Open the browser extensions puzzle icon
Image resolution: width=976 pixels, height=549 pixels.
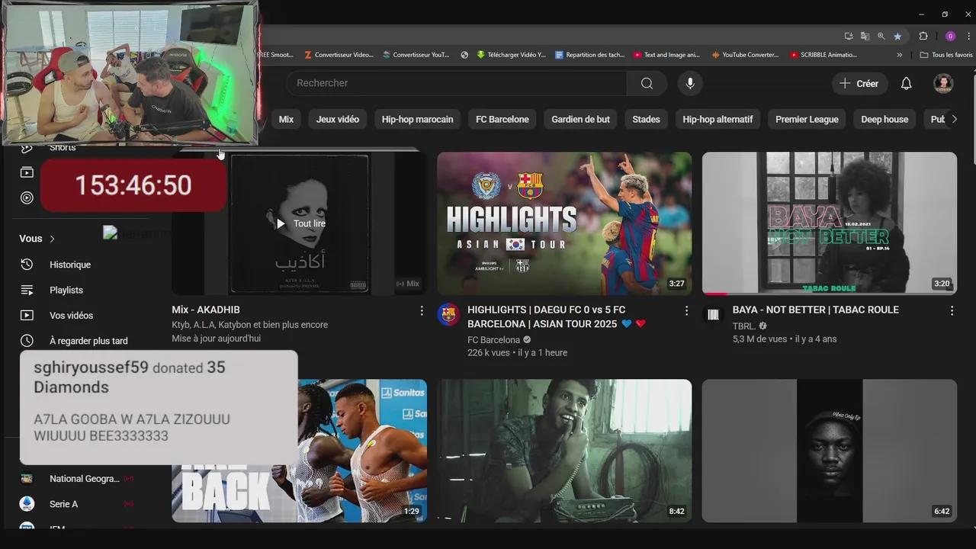pyautogui.click(x=923, y=36)
